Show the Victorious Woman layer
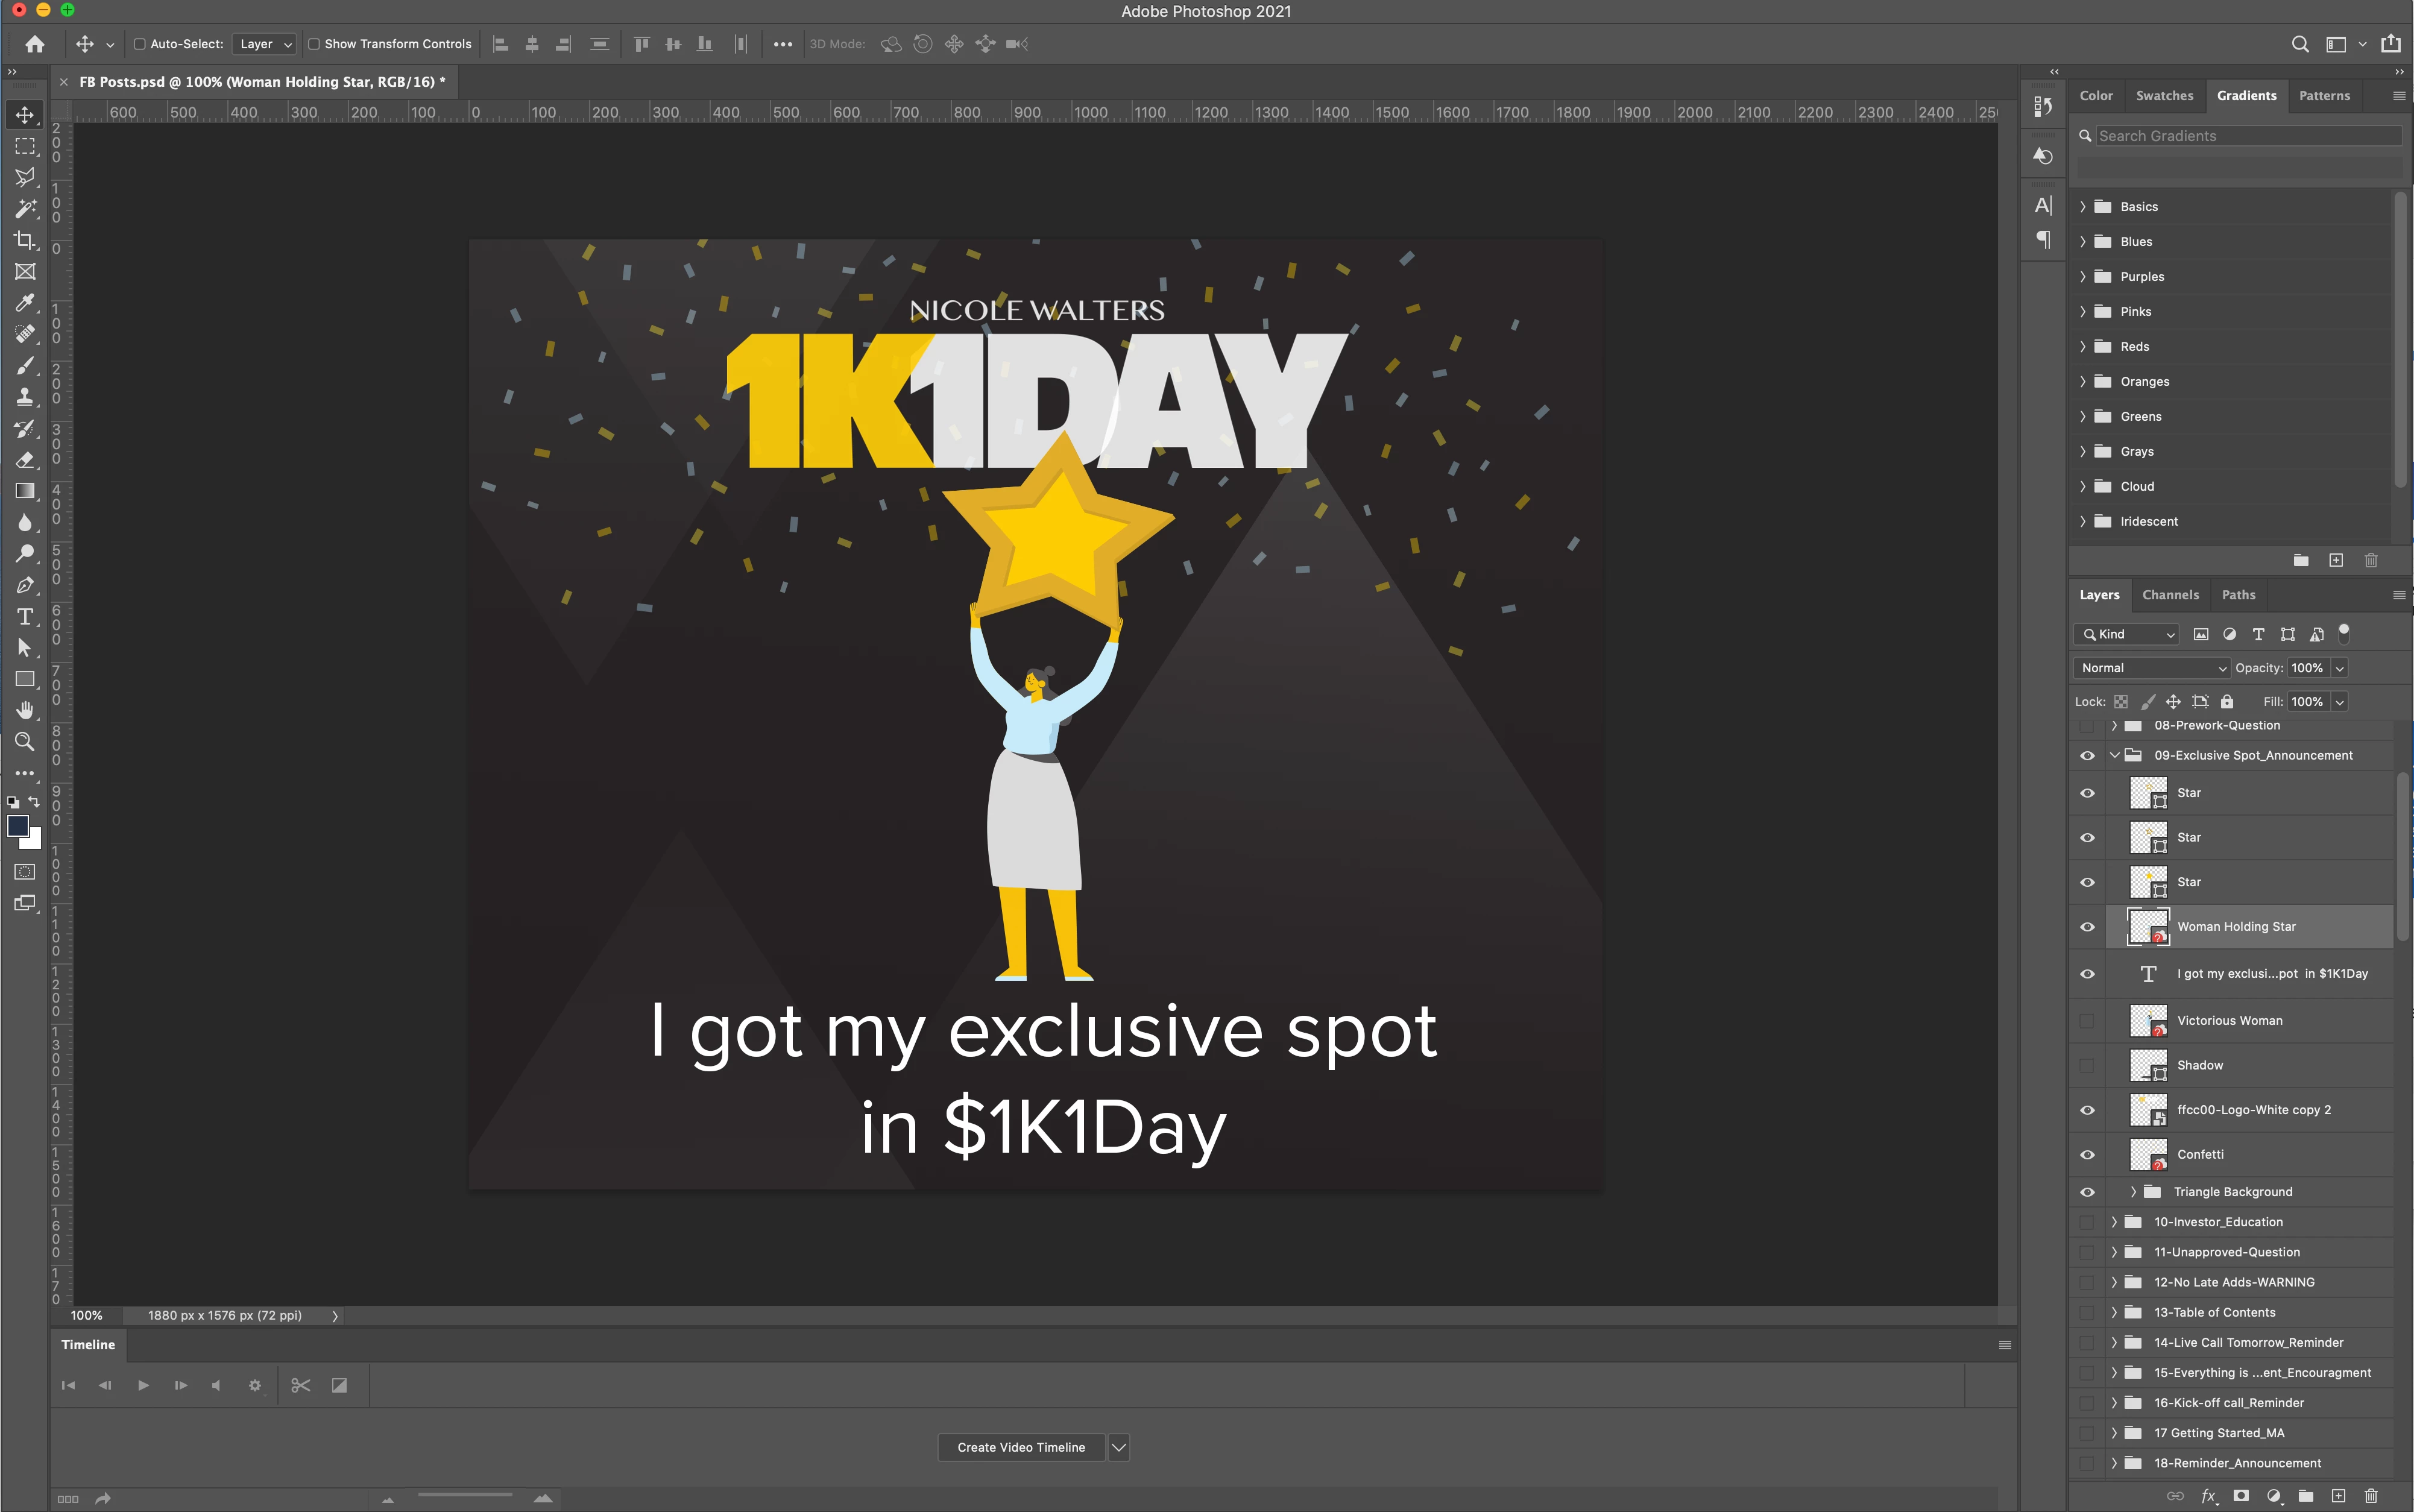Viewport: 2414px width, 1512px height. point(2087,1020)
